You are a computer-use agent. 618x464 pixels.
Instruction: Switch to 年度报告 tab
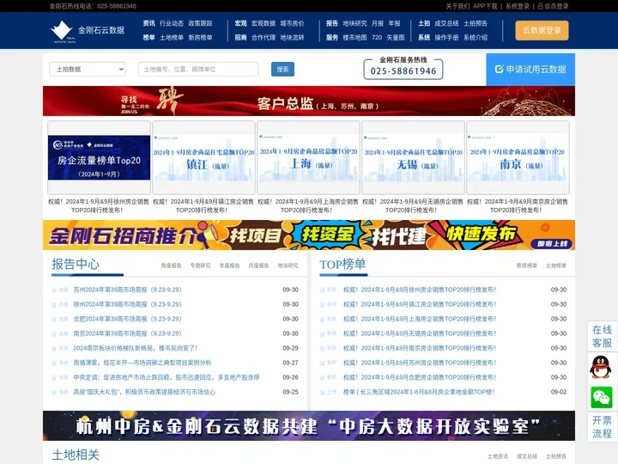[x=229, y=266]
